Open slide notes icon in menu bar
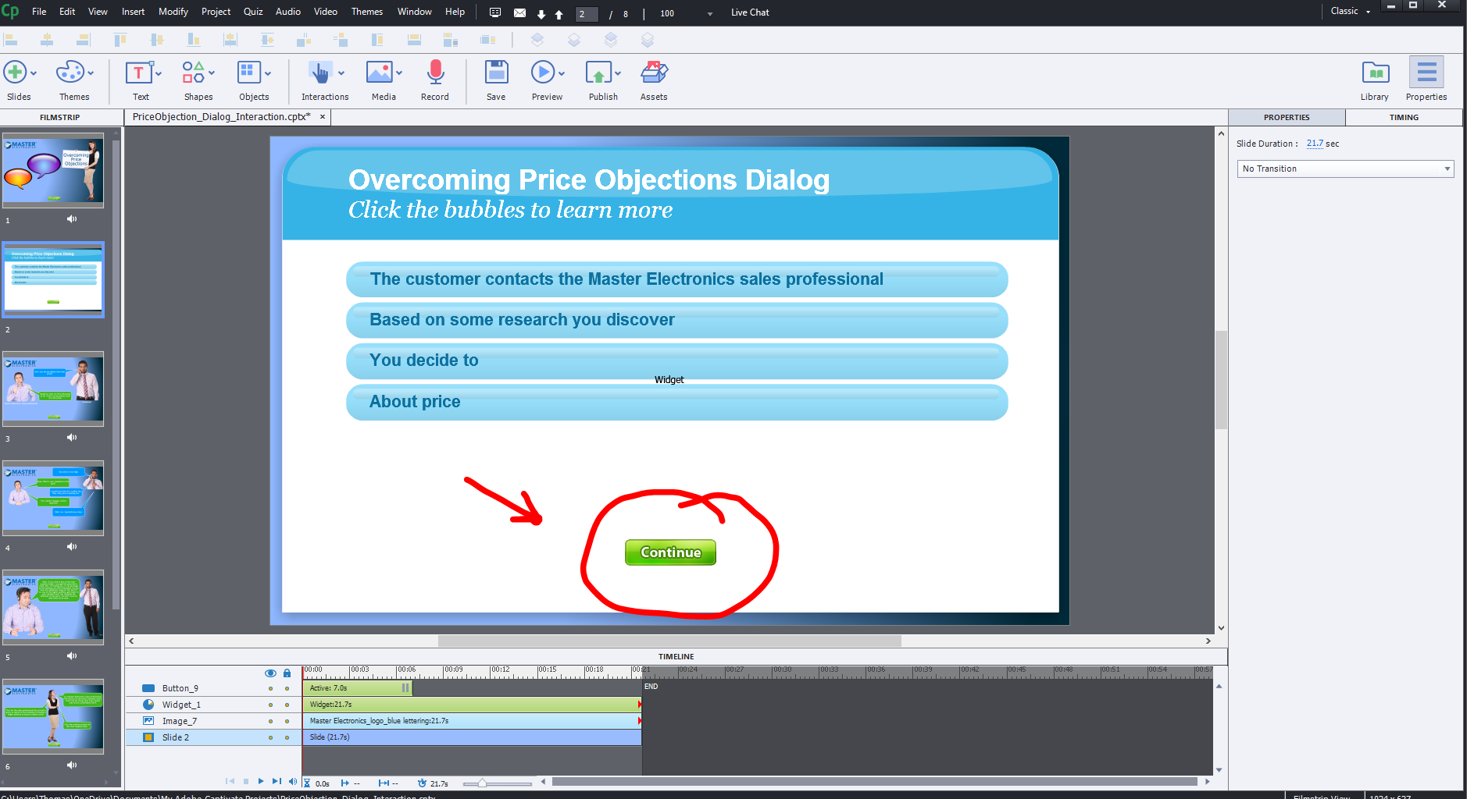Screen dimensions: 1467x799 pos(495,12)
